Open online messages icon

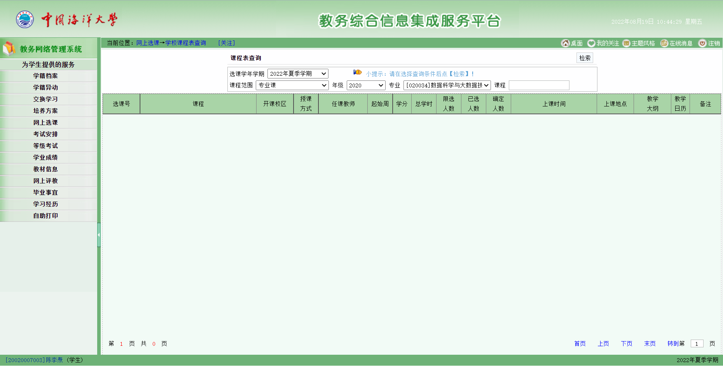[x=664, y=43]
